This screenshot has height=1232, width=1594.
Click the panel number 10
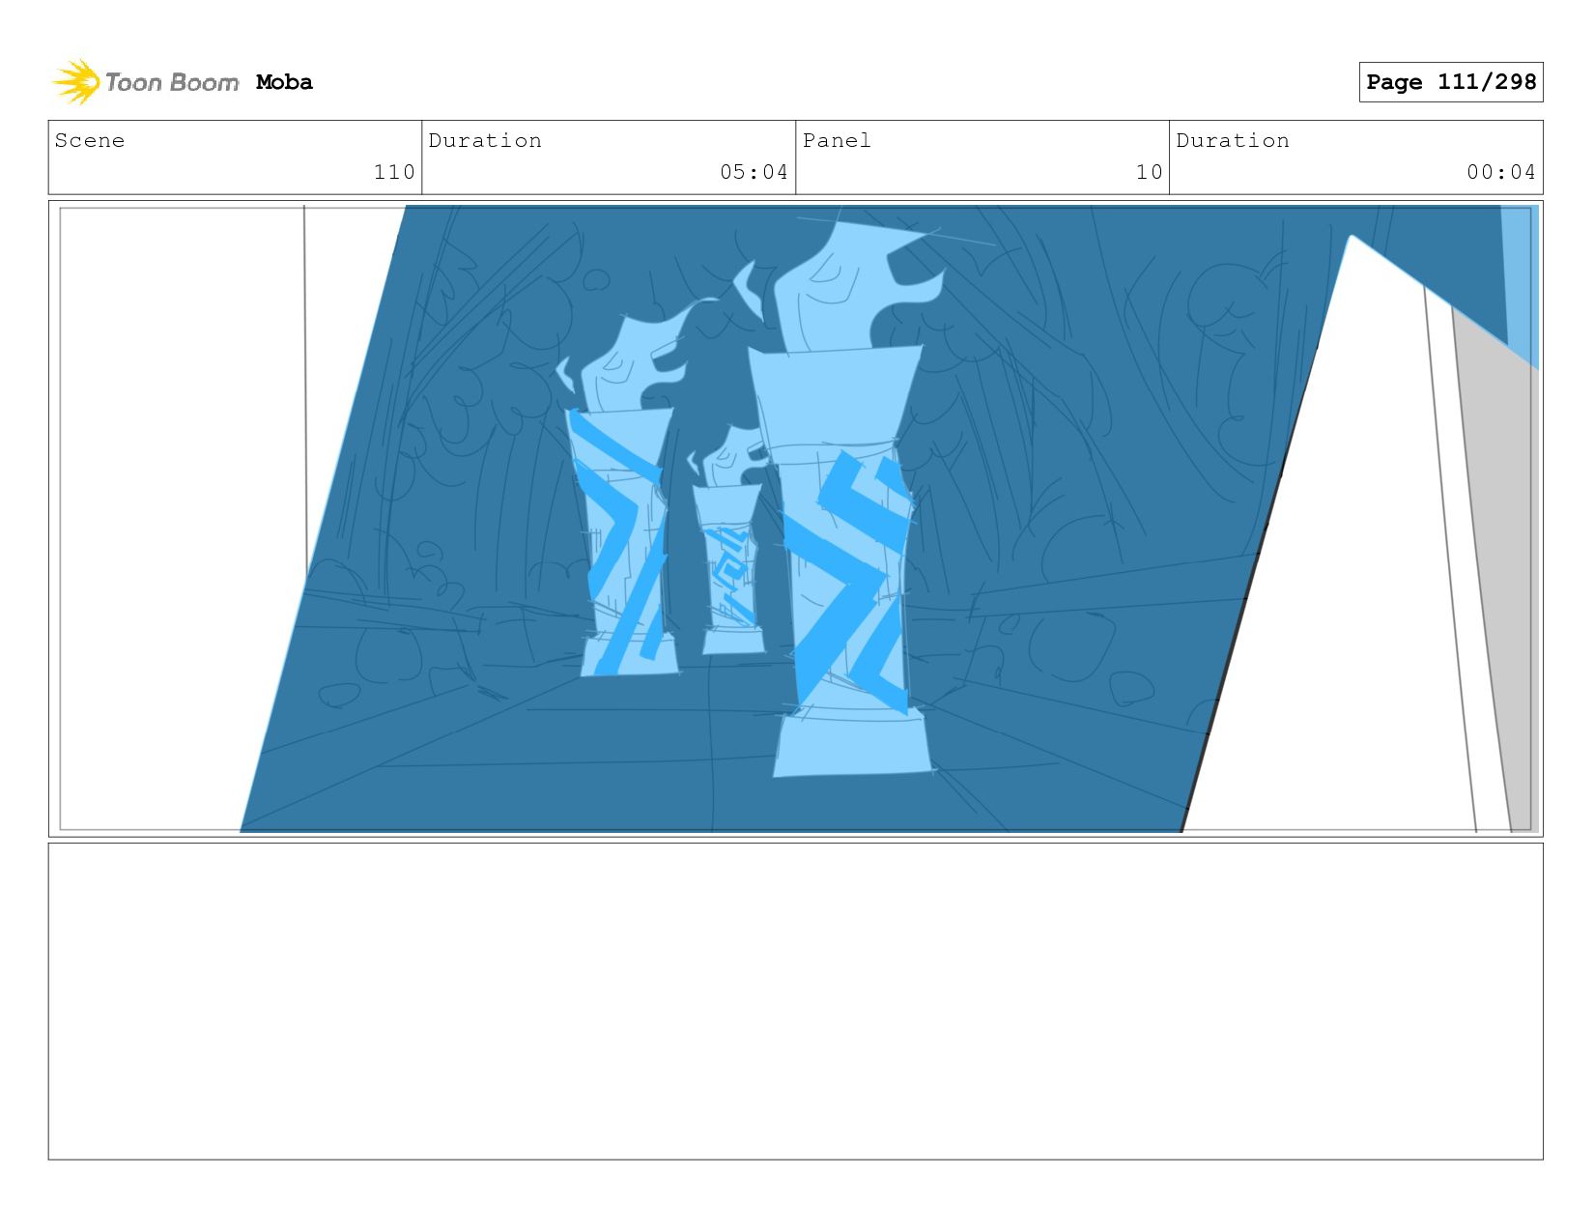(1149, 172)
